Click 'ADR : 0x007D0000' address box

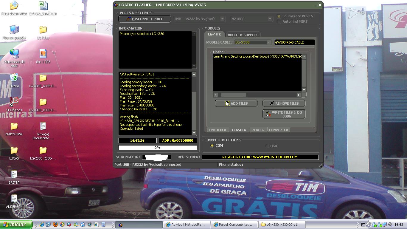coord(178,140)
